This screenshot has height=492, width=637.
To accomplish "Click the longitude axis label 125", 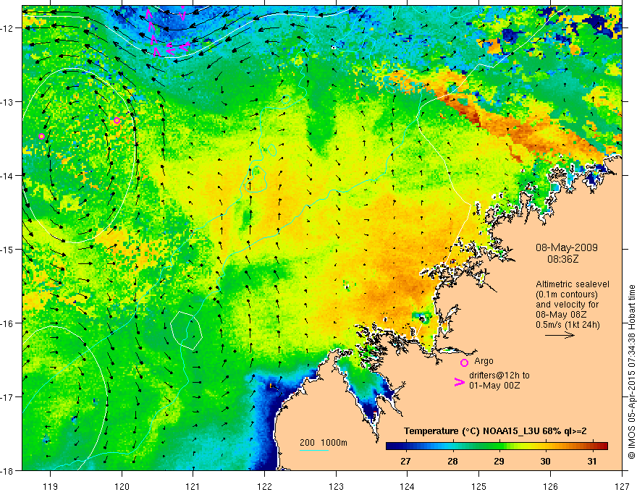I will point(479,486).
